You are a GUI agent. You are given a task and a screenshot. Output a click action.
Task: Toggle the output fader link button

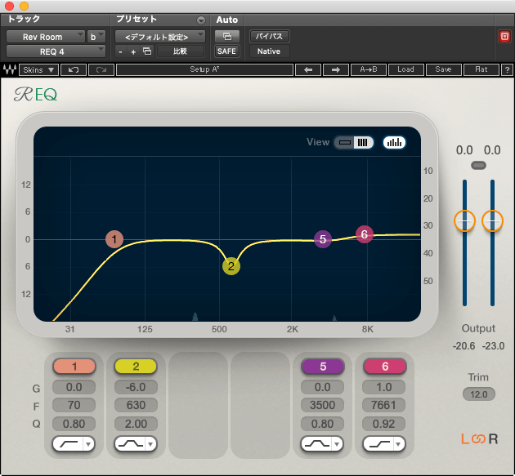coord(478,166)
